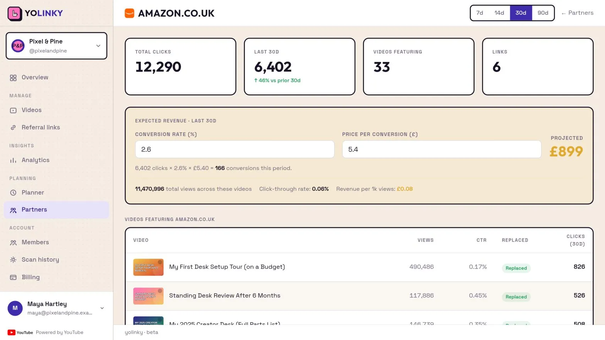This screenshot has width=605, height=340.
Task: Expand the Pixel & Pine channel switcher
Action: [x=56, y=46]
